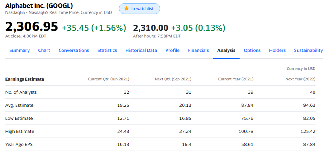Viewport: 323px width, 155px height.
Task: Click the year ago EPS 58.61
Action: click(247, 144)
